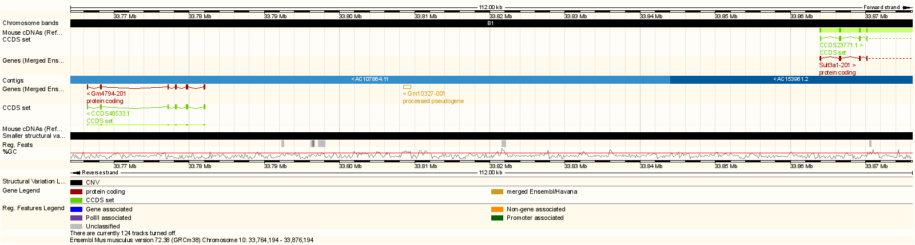
Task: Click the CCDS48533.1 transcript label
Action: tap(109, 113)
